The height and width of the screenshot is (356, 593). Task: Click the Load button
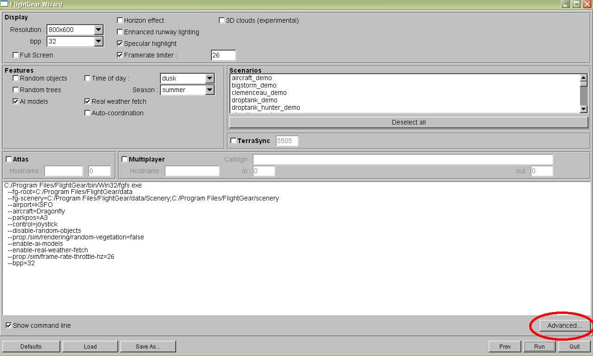90,346
